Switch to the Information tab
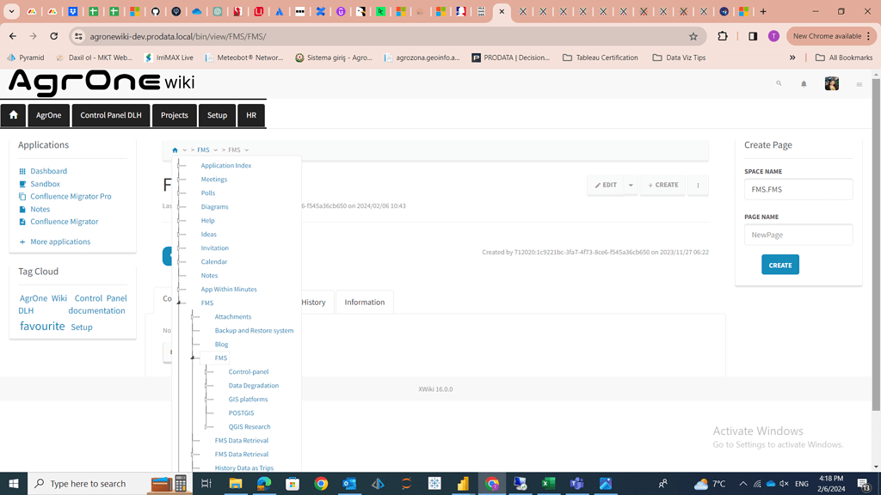The image size is (881, 495). pos(364,302)
